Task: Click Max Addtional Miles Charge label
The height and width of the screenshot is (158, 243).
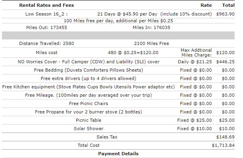Action: (196, 53)
